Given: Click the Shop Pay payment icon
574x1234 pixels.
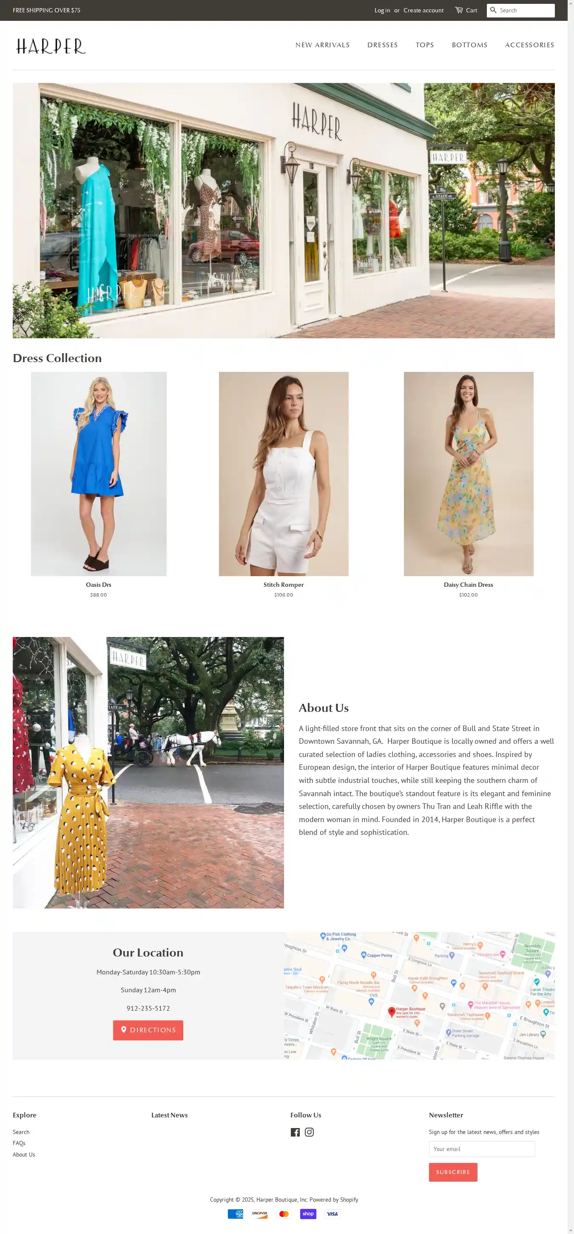Looking at the screenshot, I should click(308, 1214).
